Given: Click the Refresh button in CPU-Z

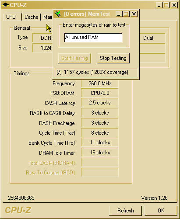Looking at the screenshot, I should coord(126,211).
